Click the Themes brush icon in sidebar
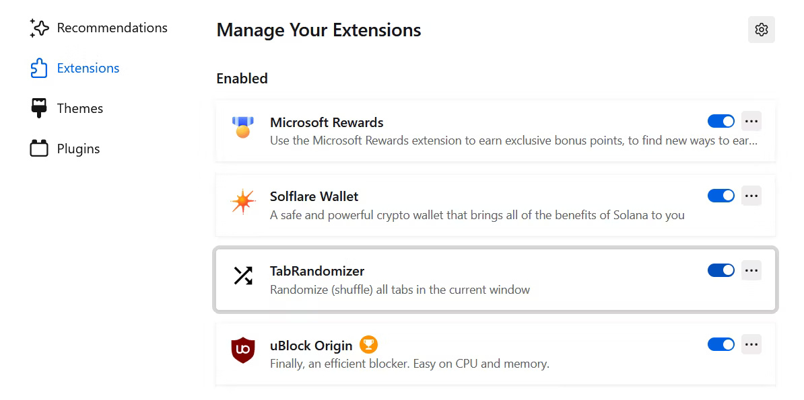 (39, 108)
